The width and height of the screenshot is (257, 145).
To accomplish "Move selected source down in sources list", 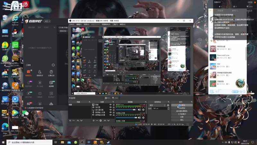I will point(109,121).
